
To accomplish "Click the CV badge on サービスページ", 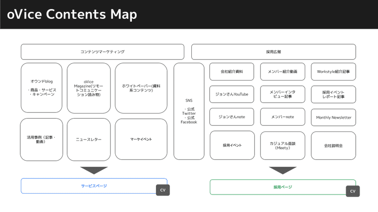I will (163, 190).
